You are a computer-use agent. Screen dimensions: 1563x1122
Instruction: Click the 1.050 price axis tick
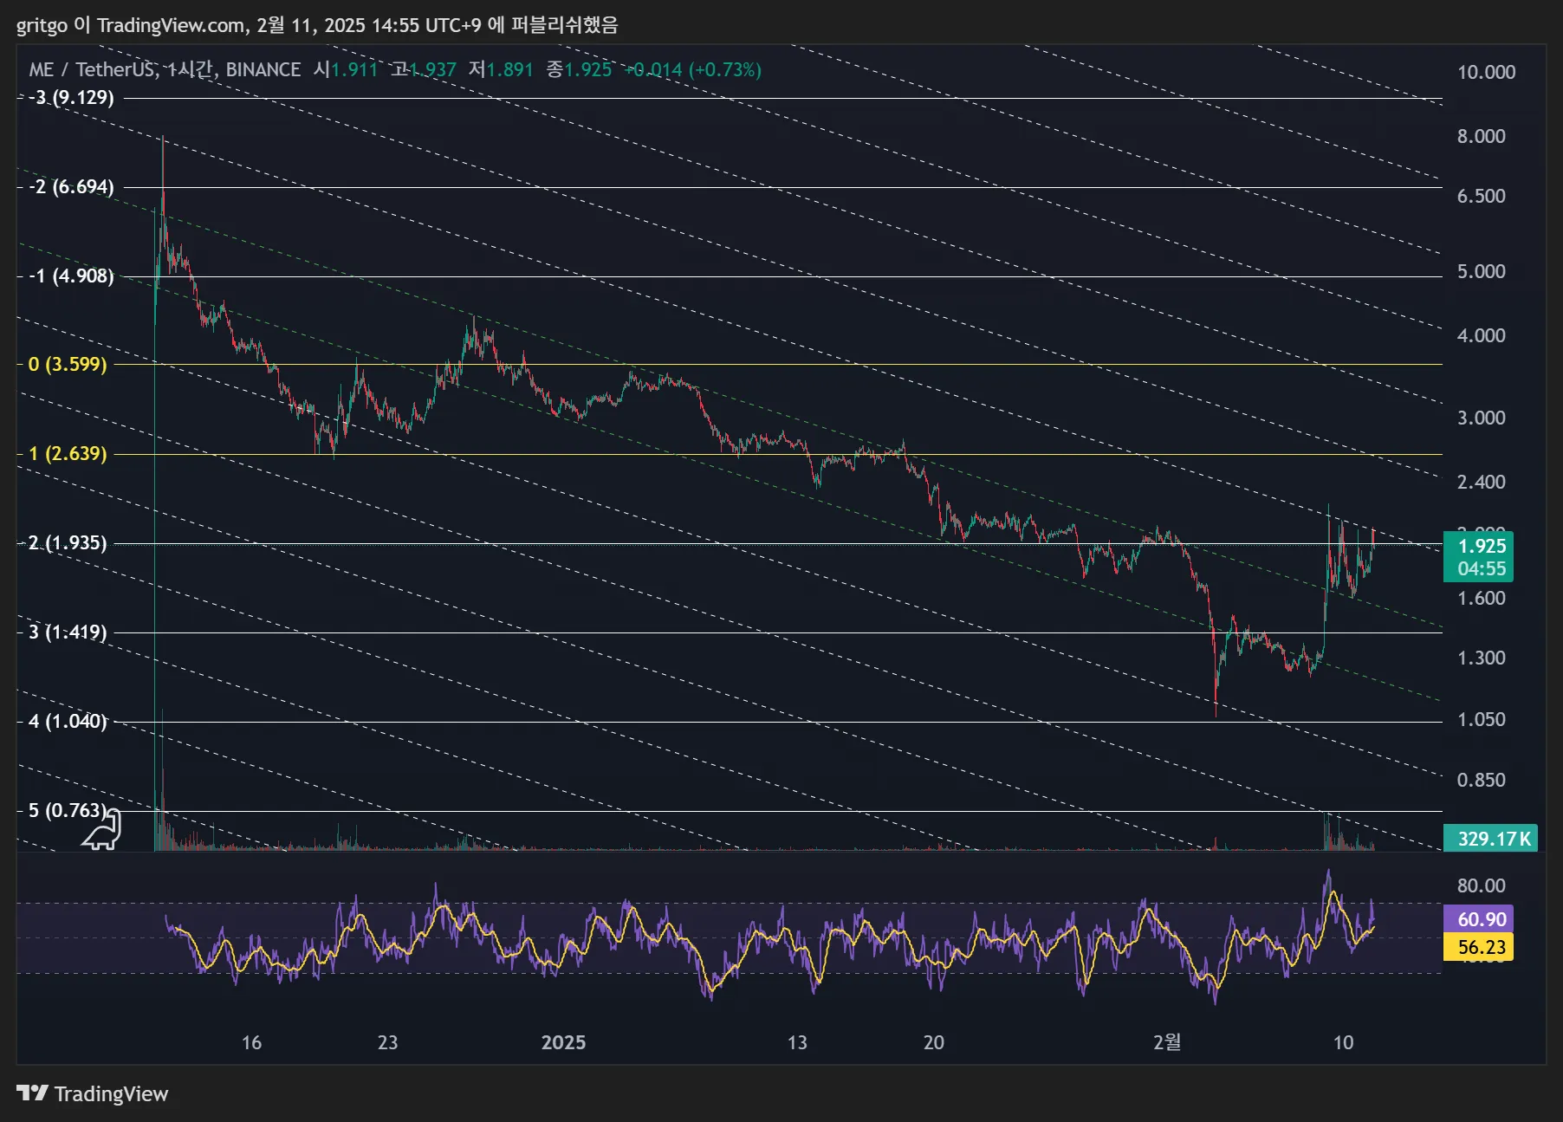1481,719
